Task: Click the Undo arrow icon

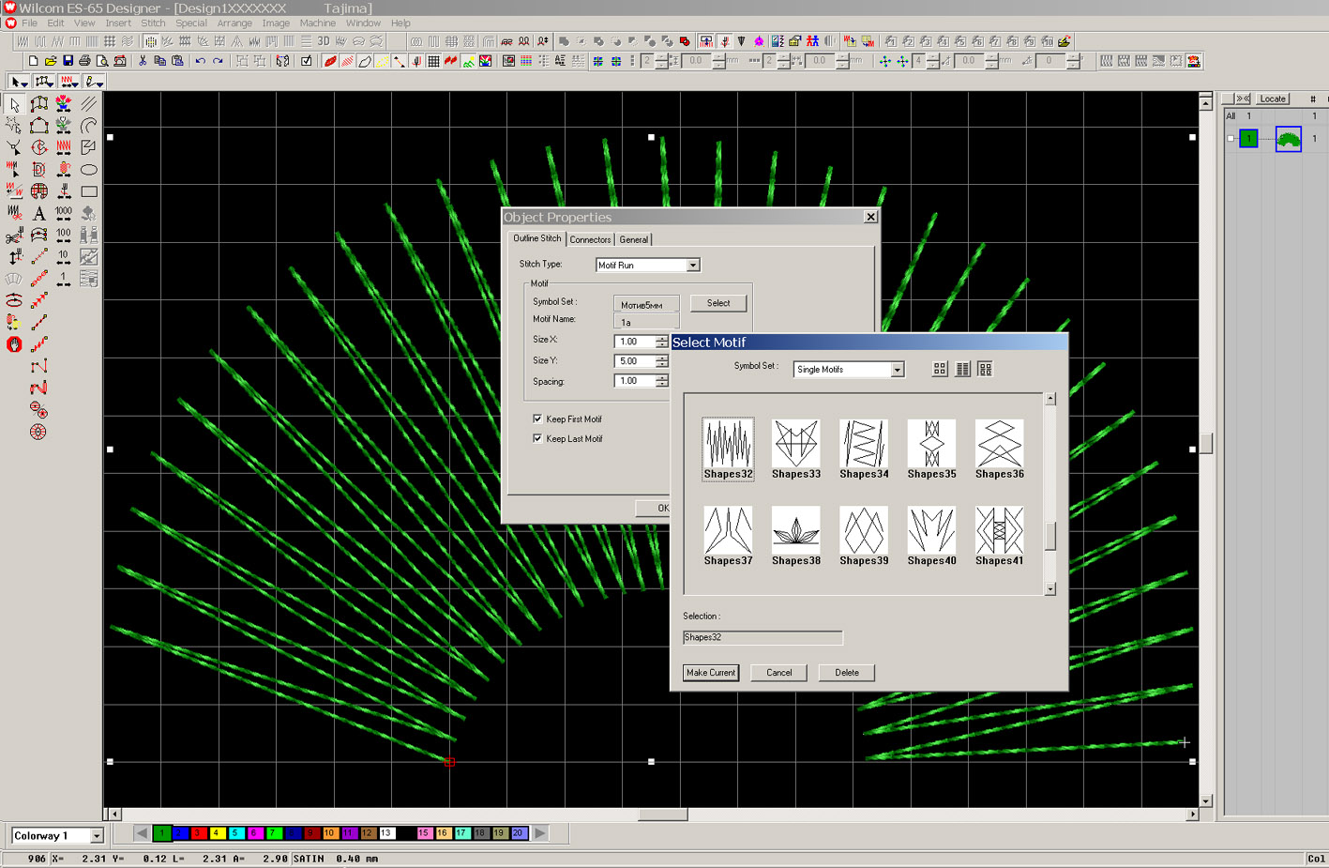Action: click(x=200, y=61)
